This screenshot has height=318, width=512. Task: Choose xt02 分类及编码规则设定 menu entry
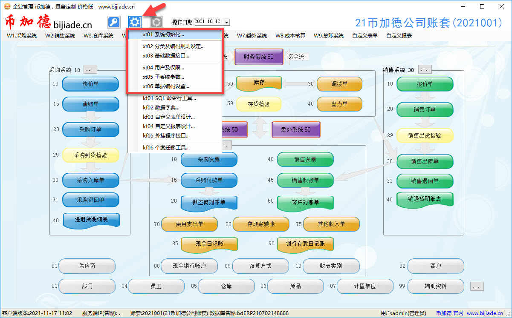pyautogui.click(x=175, y=46)
